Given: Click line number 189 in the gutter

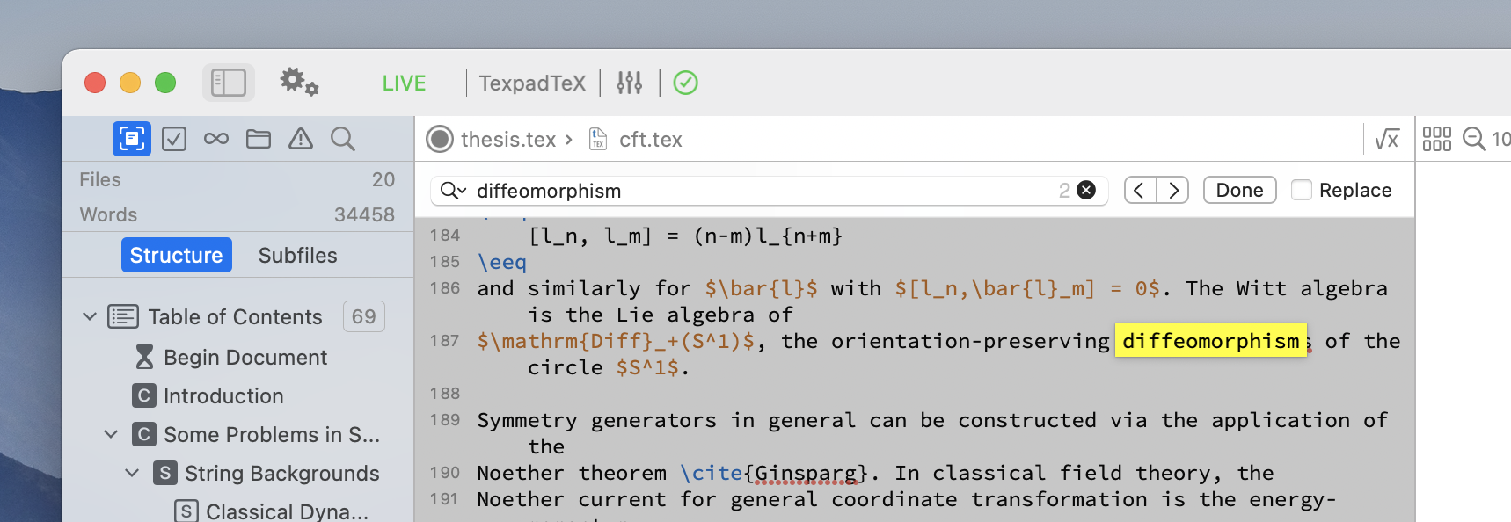Looking at the screenshot, I should point(445,420).
